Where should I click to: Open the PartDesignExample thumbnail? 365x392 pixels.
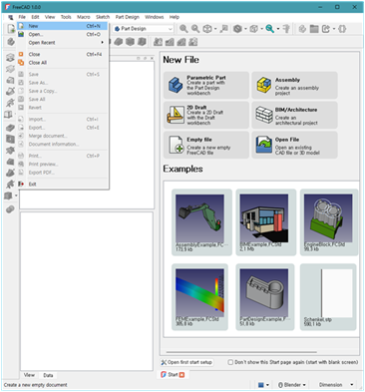[265, 297]
